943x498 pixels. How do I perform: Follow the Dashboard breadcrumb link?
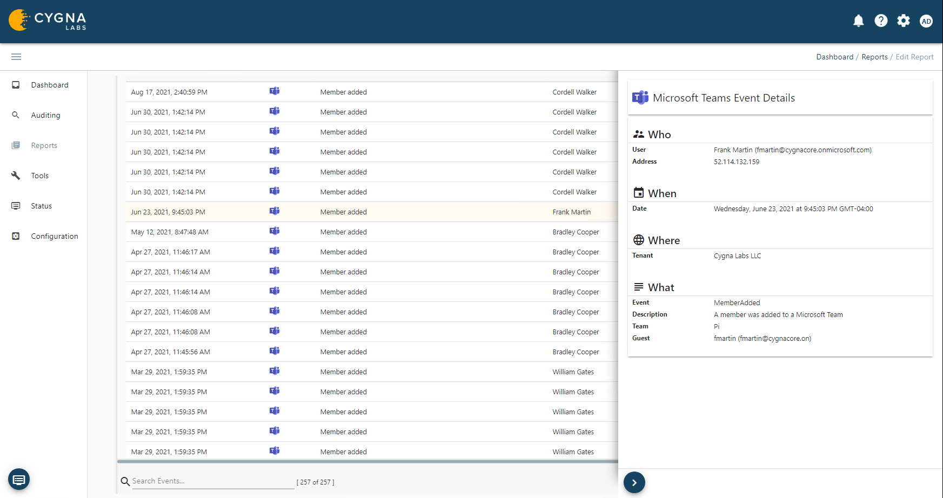pyautogui.click(x=835, y=57)
